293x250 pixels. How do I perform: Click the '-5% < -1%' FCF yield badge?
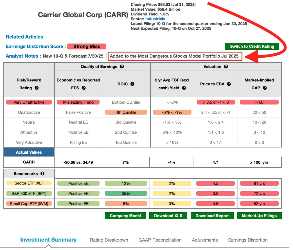pyautogui.click(x=172, y=112)
